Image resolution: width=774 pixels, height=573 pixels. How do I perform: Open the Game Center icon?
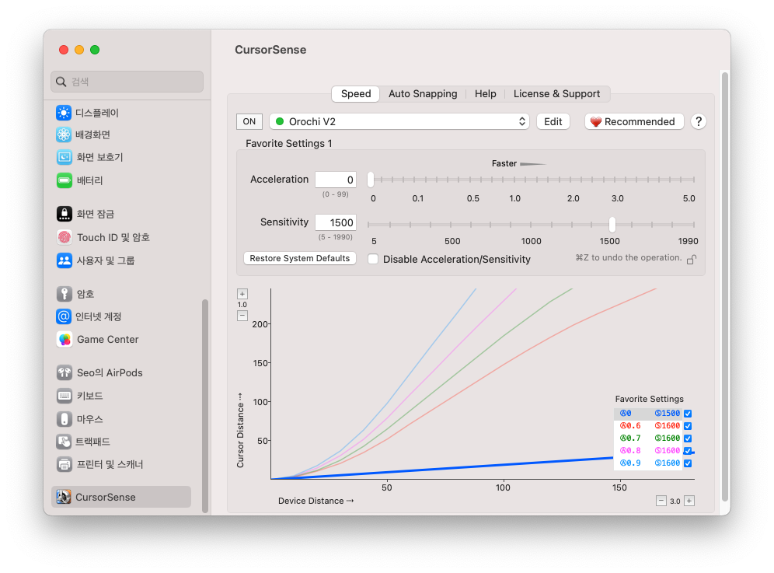click(64, 339)
